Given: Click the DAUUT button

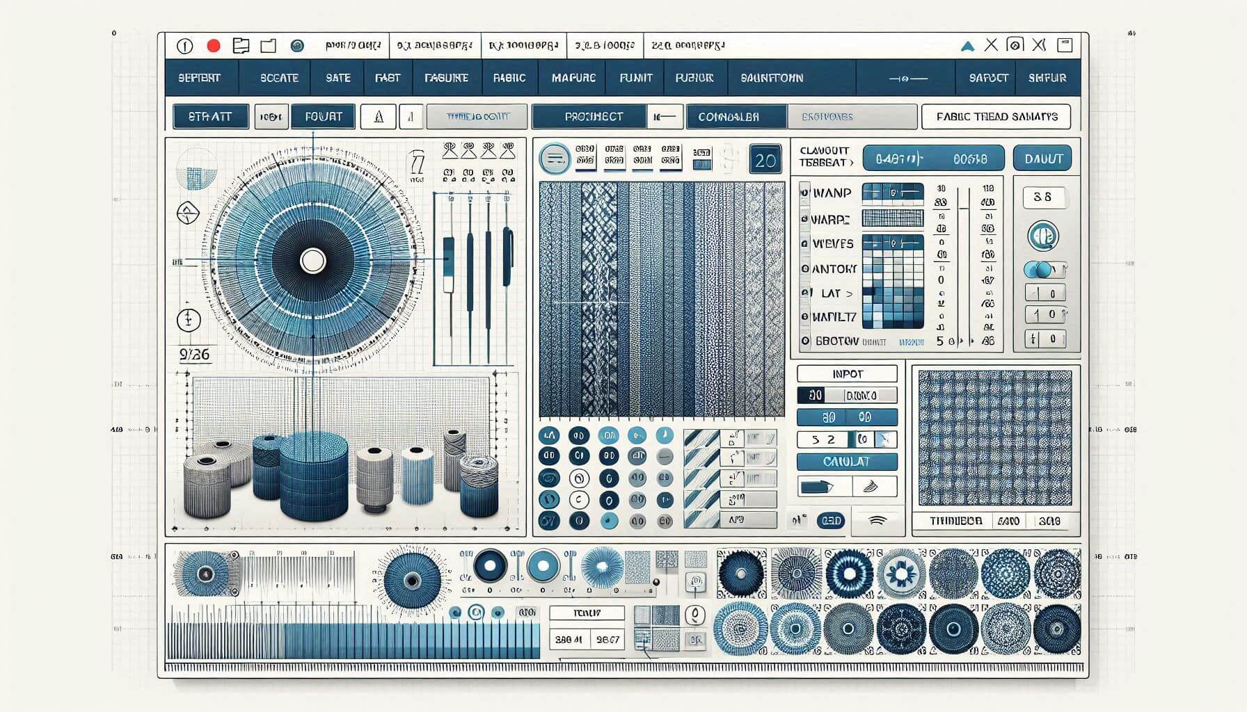Looking at the screenshot, I should click(x=1042, y=159).
